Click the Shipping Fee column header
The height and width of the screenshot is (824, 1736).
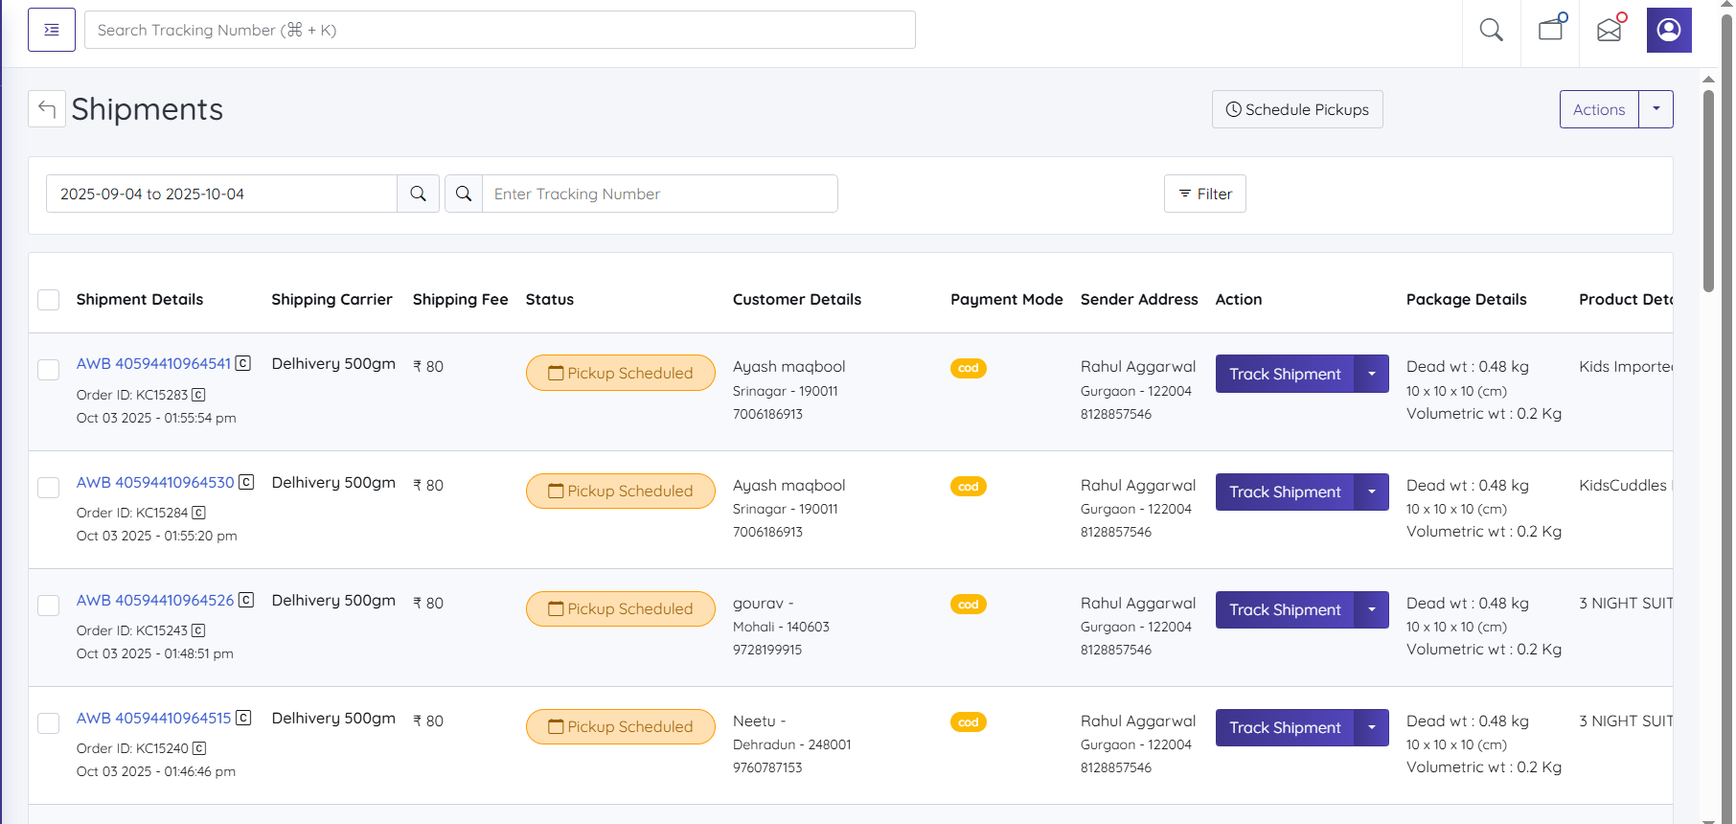(461, 299)
